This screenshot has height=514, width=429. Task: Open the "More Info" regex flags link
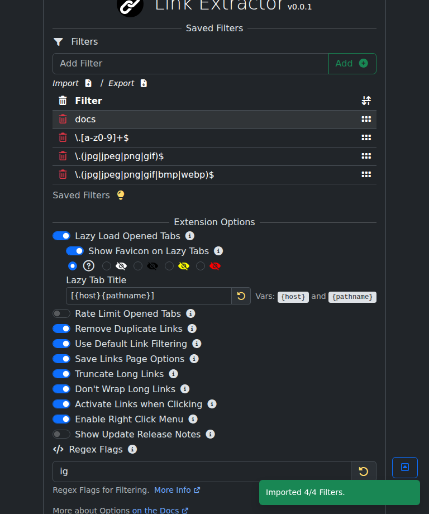[x=173, y=490]
